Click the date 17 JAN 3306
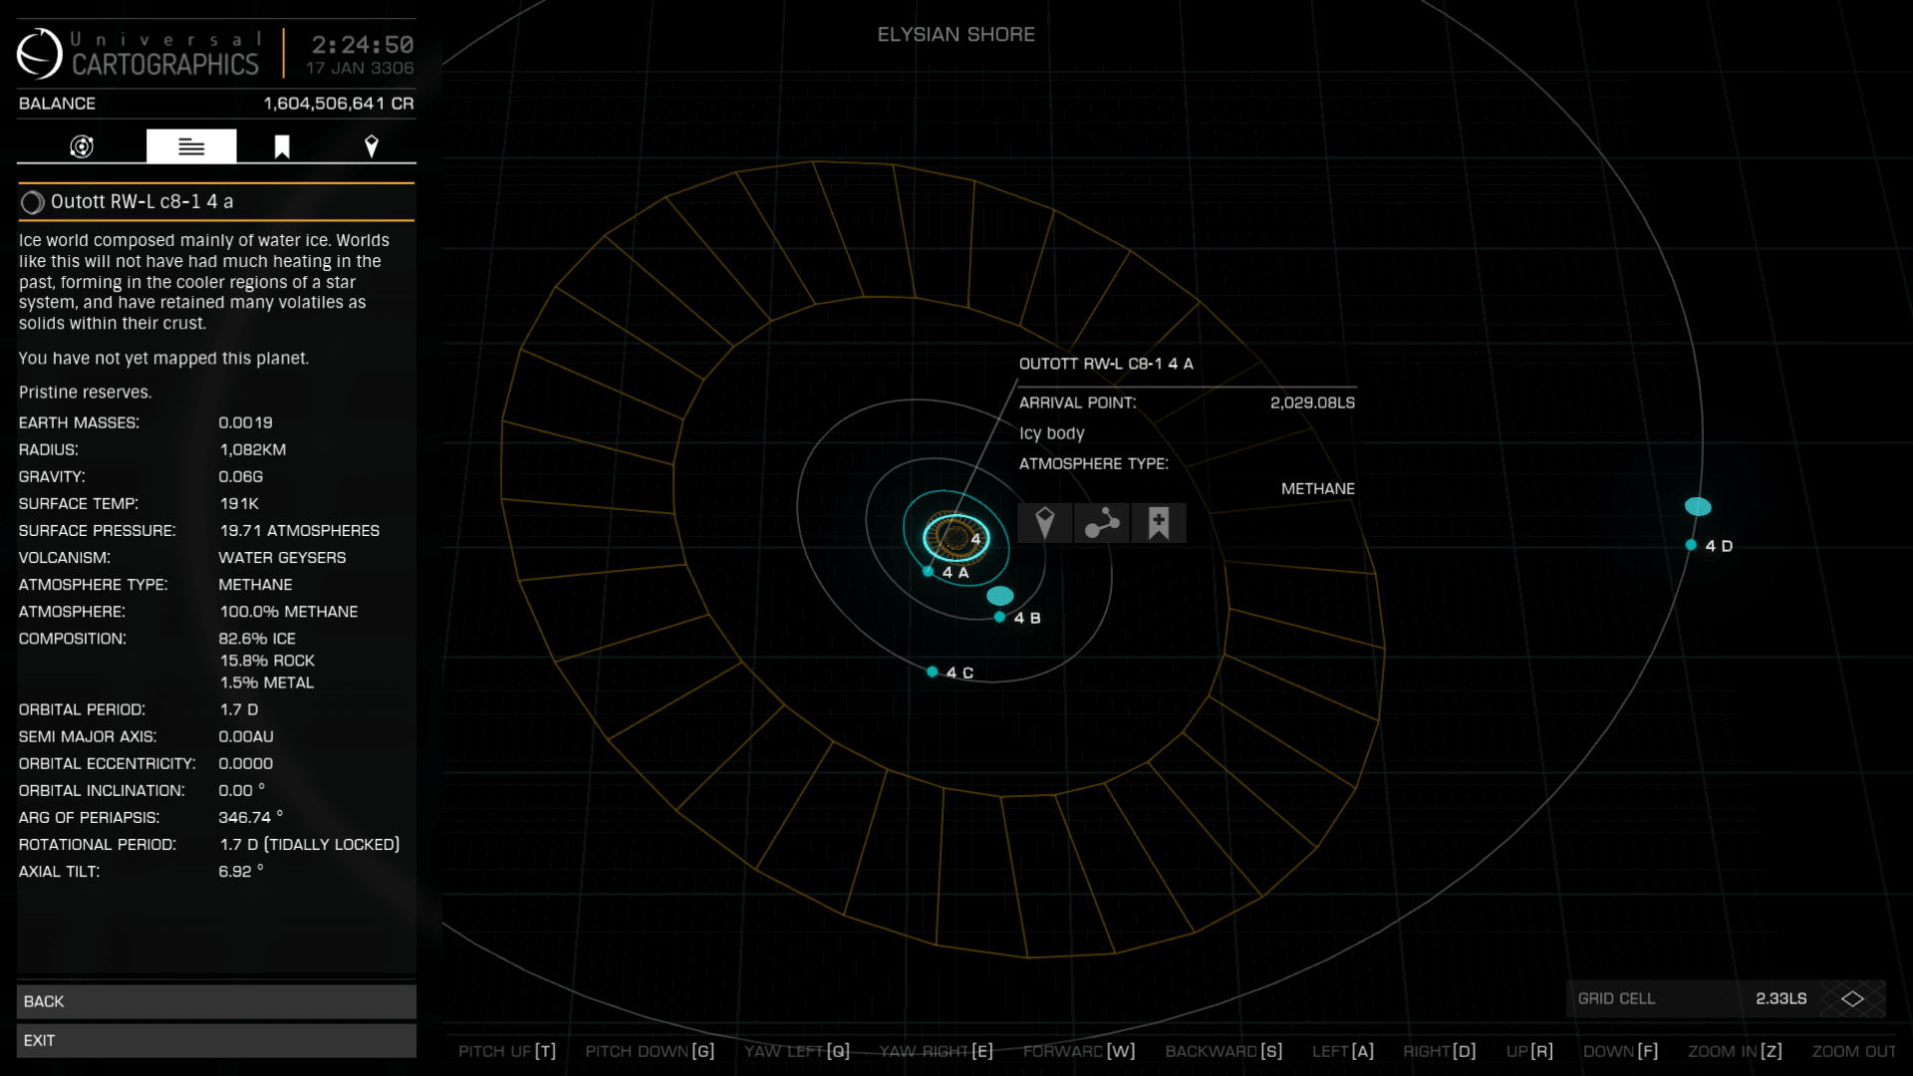 coord(360,68)
